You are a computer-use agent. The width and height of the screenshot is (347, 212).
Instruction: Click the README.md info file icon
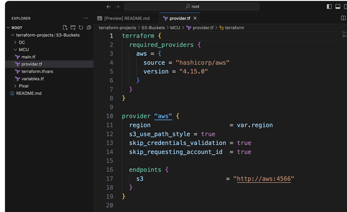click(x=12, y=93)
